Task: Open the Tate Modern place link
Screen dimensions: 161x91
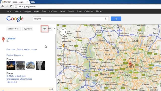Action: (12, 82)
